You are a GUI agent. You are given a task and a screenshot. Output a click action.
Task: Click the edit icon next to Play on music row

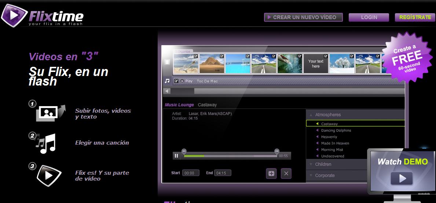tap(176, 81)
